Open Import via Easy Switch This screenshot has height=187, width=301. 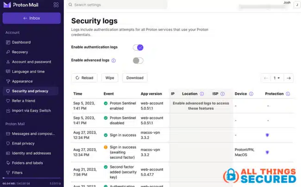pyautogui.click(x=28, y=111)
